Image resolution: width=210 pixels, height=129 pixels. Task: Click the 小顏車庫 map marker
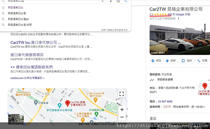(x=36, y=103)
